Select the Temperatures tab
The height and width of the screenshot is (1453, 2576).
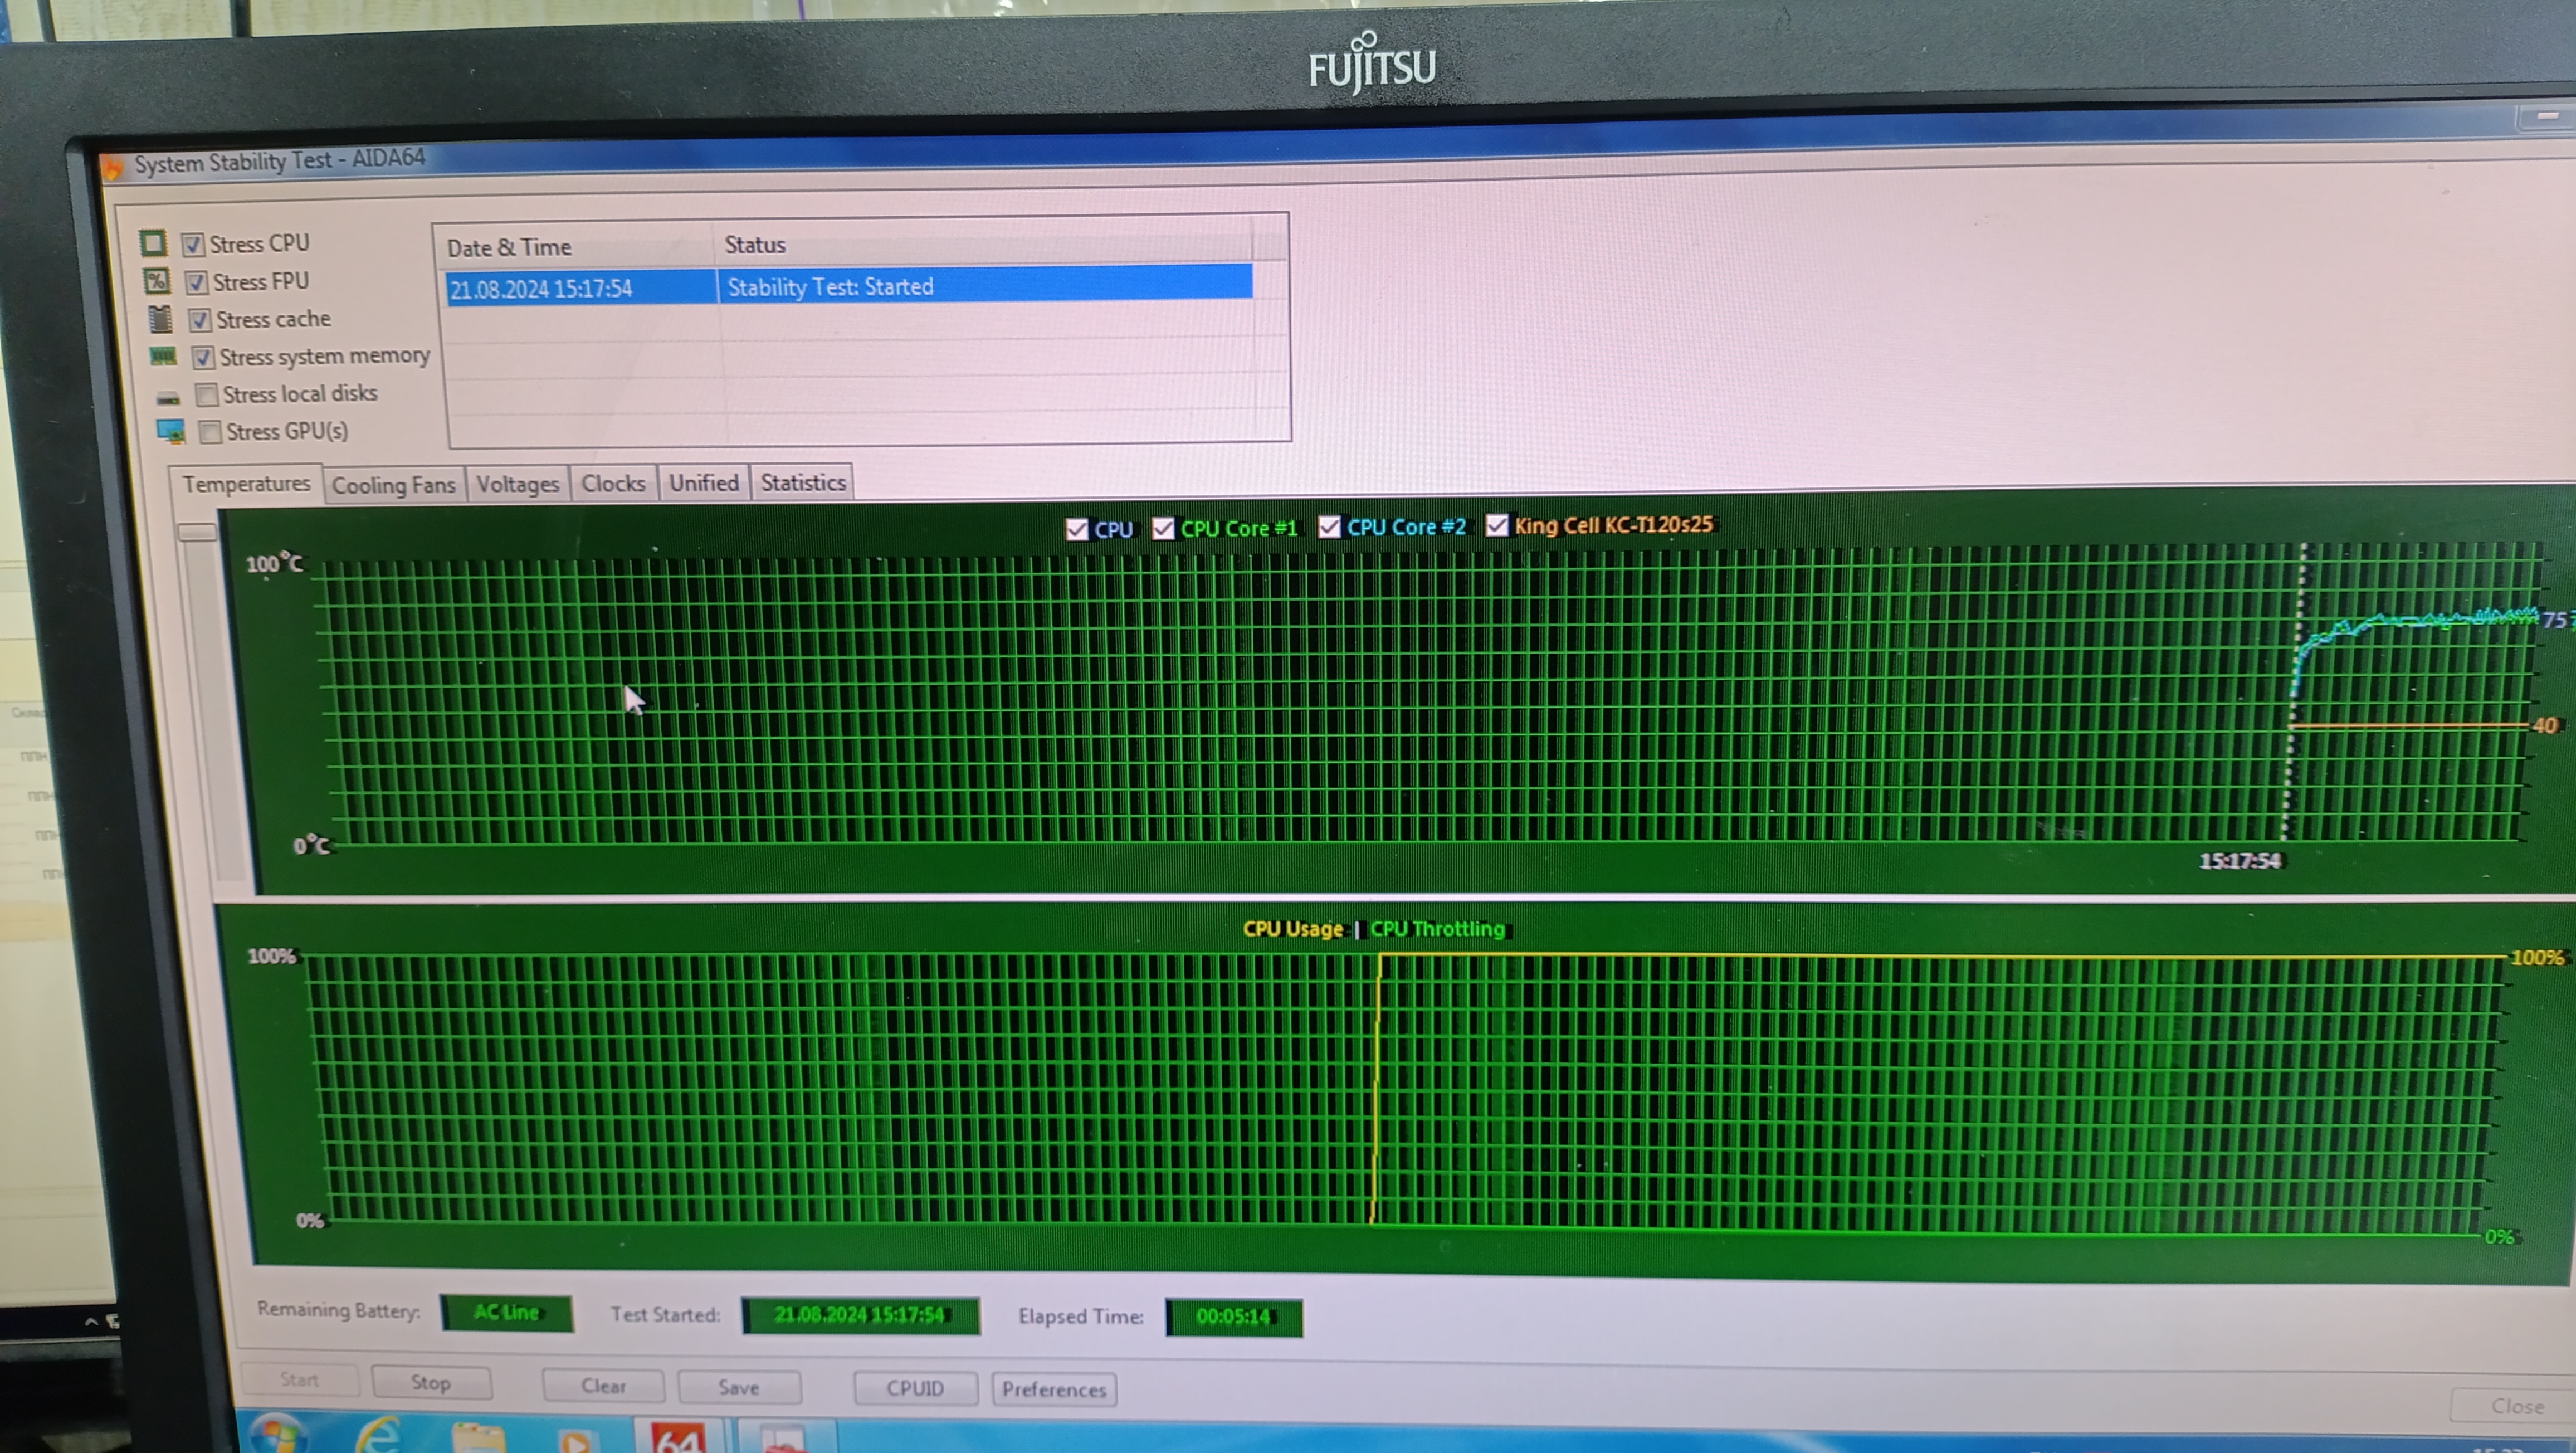pos(246,484)
